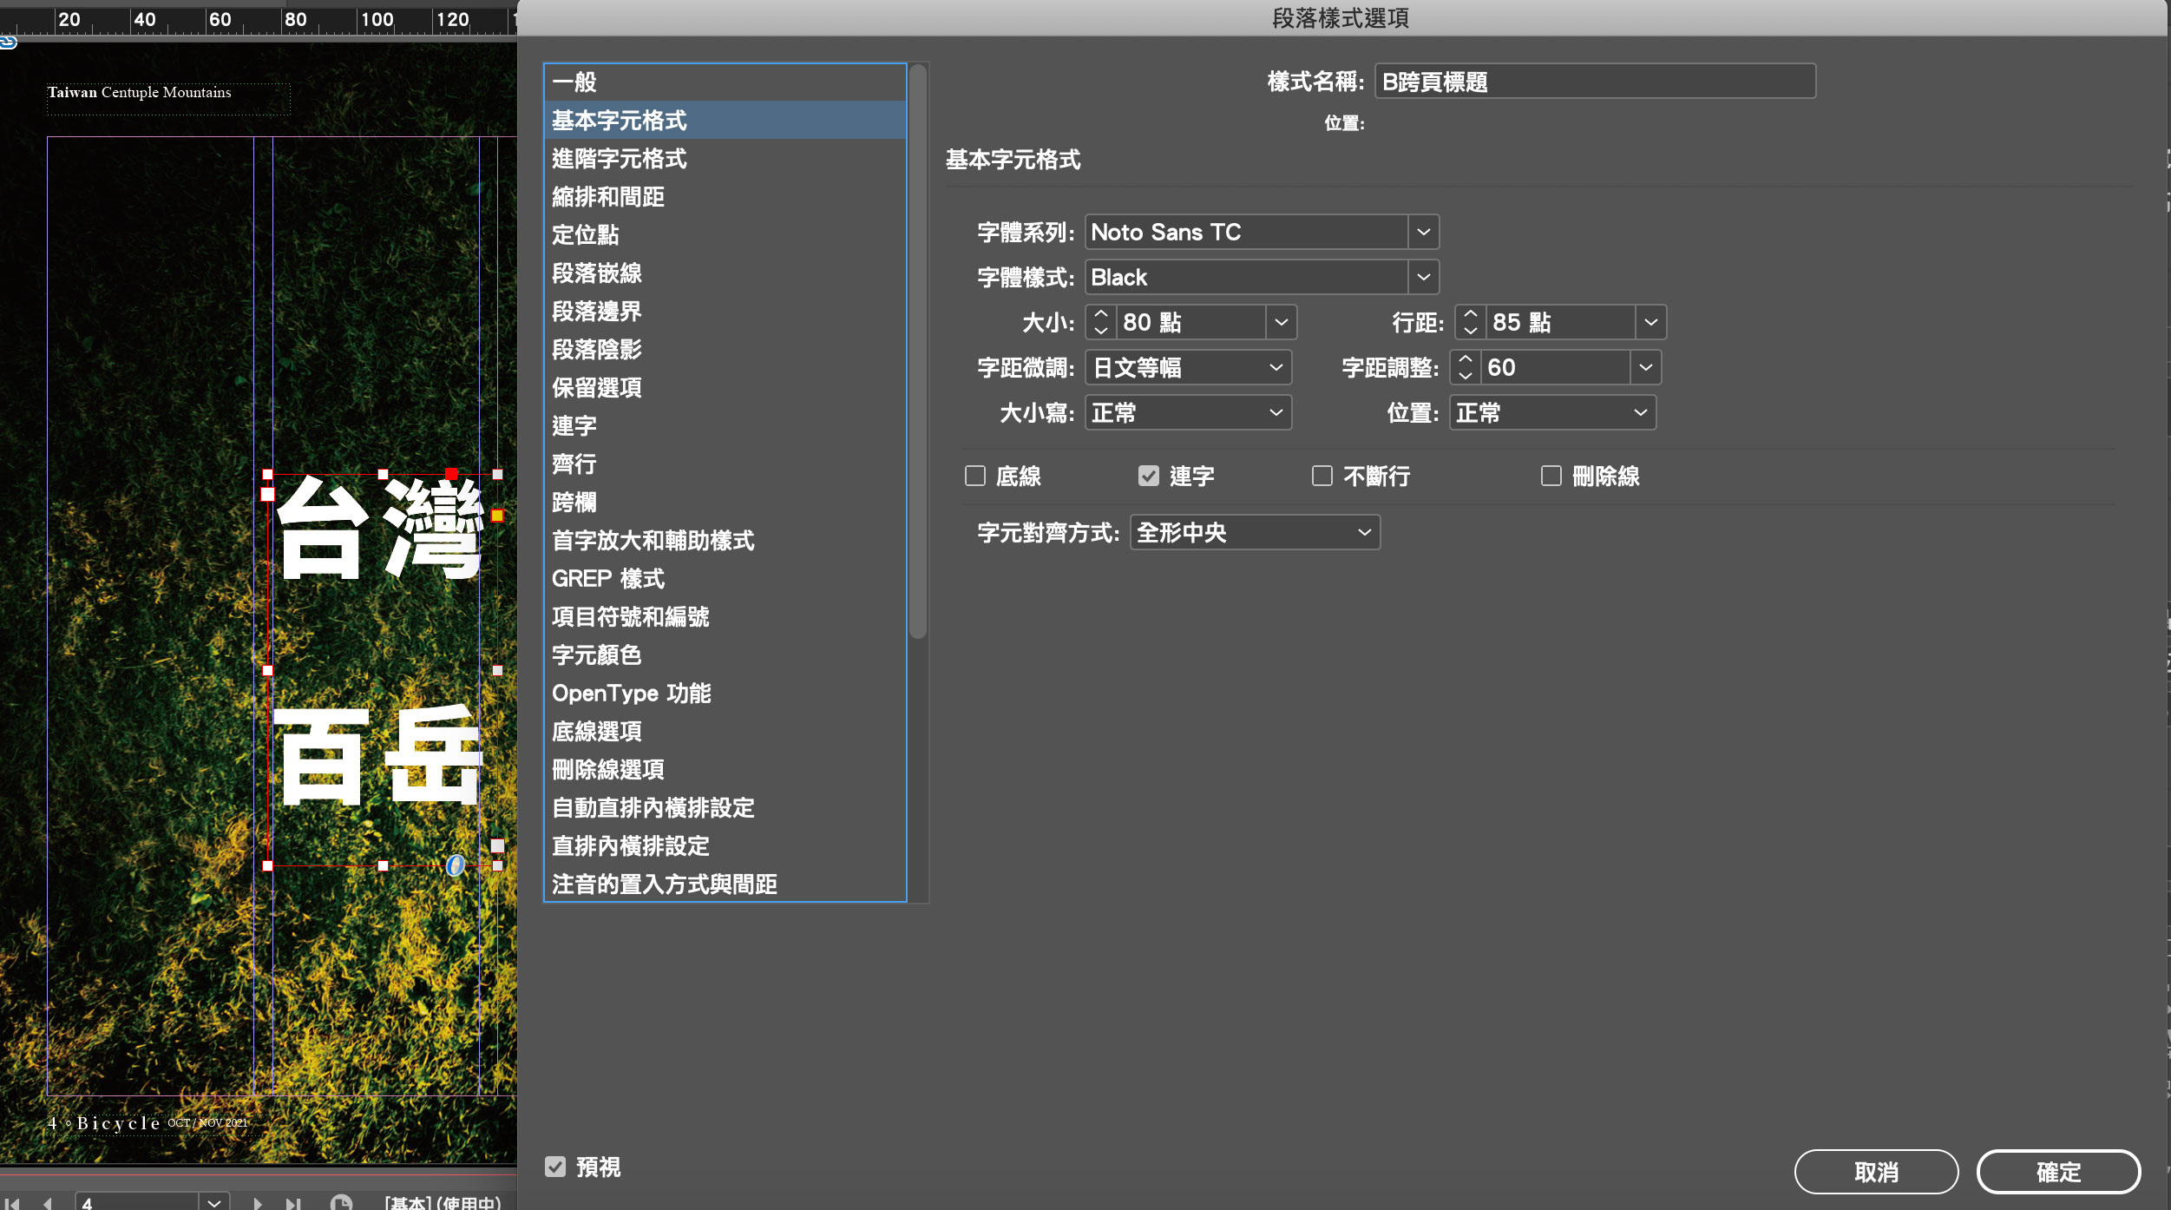Click the 取消 cancel button
Screen dimensions: 2171x1210
[x=1876, y=1172]
